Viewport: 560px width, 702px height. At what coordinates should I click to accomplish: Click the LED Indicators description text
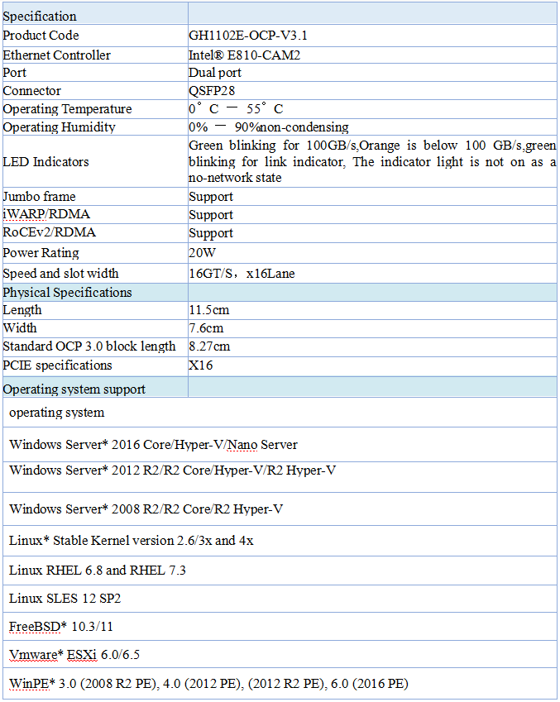point(372,162)
